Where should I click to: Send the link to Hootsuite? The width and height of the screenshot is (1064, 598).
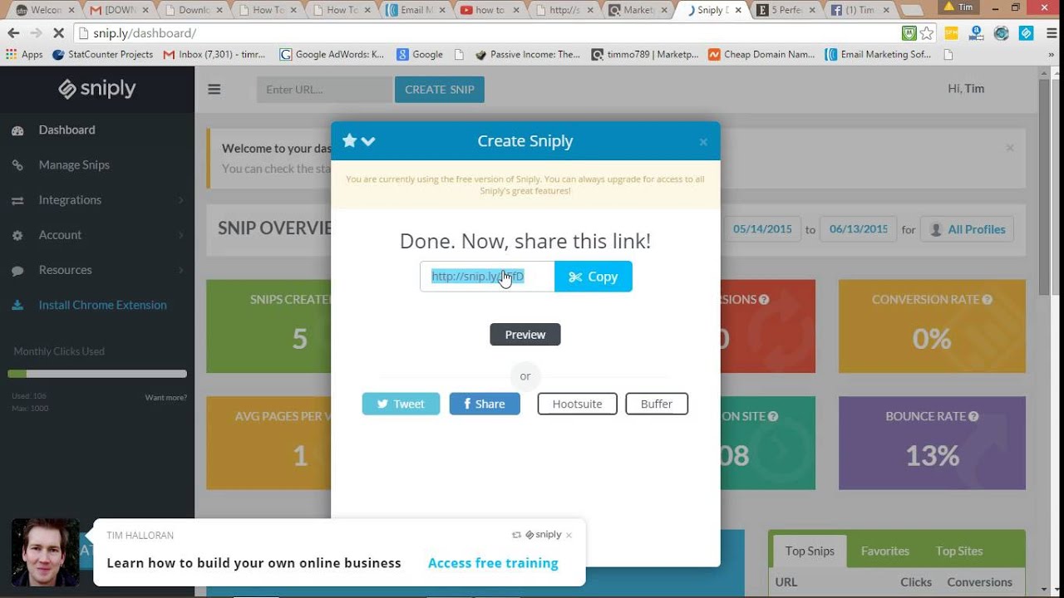(578, 404)
